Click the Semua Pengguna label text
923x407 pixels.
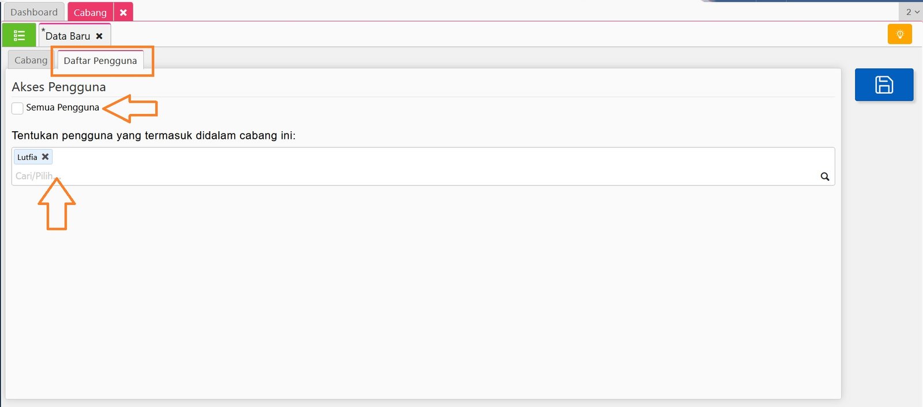(62, 108)
